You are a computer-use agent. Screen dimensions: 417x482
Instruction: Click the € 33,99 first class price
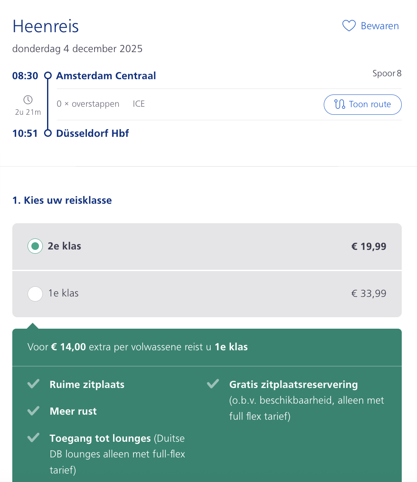(369, 294)
